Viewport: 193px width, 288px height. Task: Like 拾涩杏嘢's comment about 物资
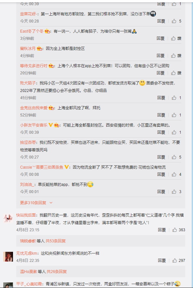click(174, 157)
